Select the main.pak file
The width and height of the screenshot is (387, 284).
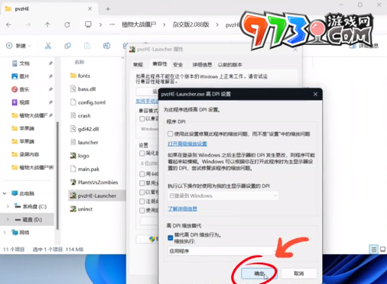[85, 169]
